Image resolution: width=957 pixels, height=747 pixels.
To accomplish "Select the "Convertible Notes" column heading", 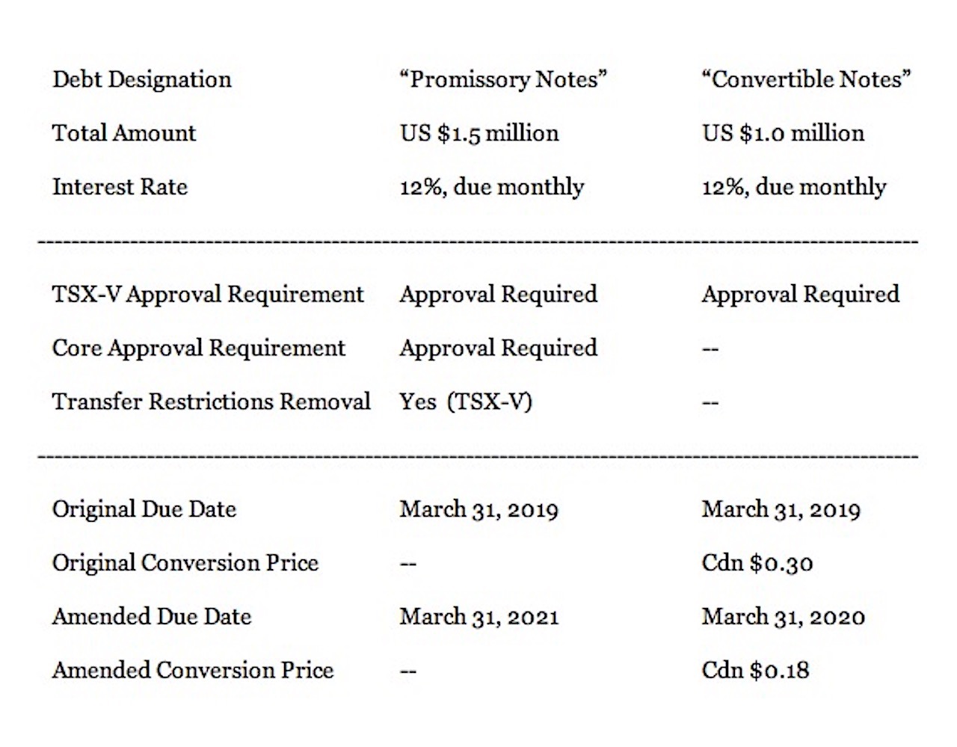I will (806, 79).
